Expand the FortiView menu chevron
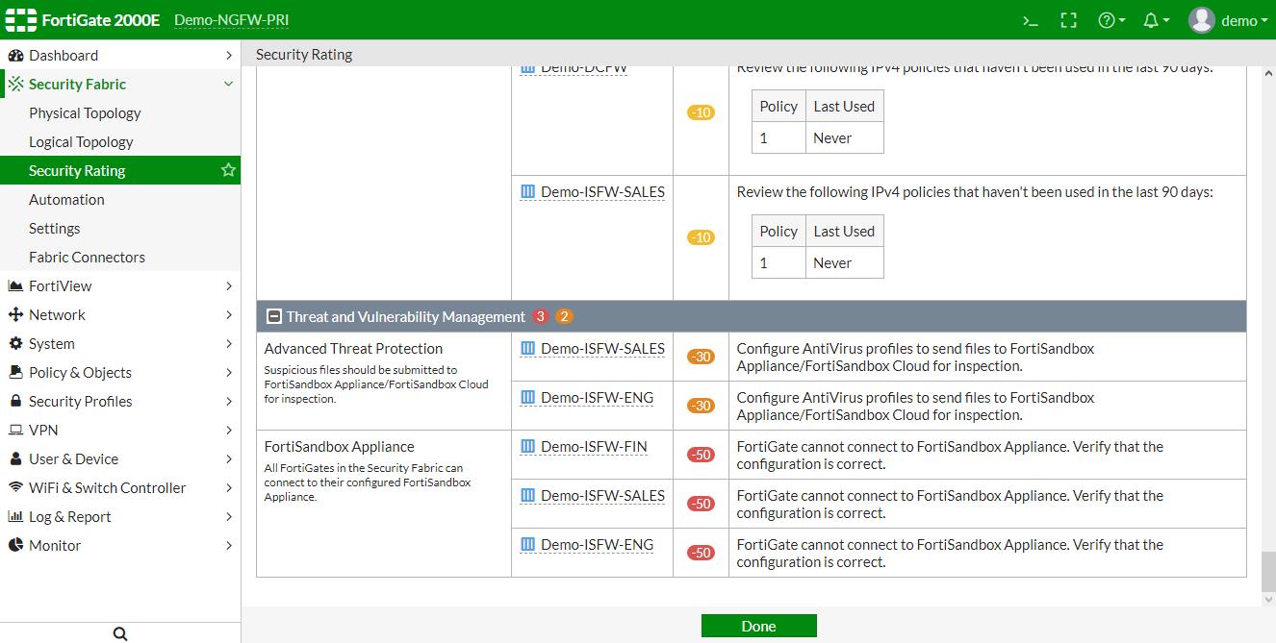 coord(228,286)
